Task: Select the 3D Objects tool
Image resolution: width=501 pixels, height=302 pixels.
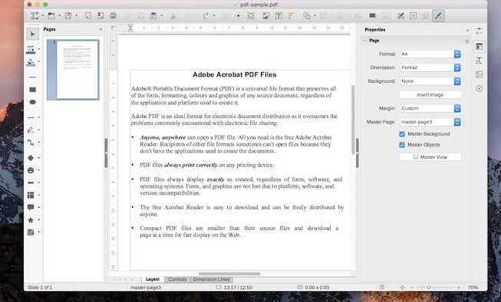Action: [x=31, y=232]
